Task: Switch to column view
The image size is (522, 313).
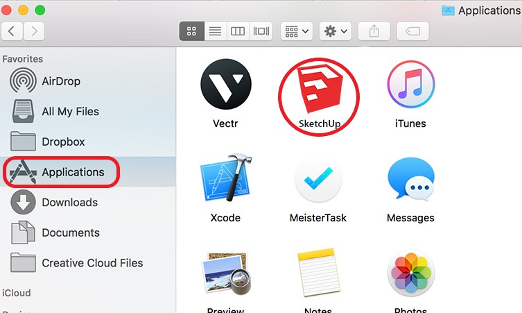Action: 238,31
